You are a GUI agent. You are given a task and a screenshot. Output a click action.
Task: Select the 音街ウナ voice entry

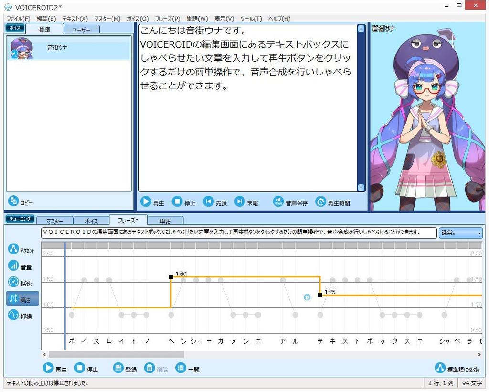click(57, 48)
